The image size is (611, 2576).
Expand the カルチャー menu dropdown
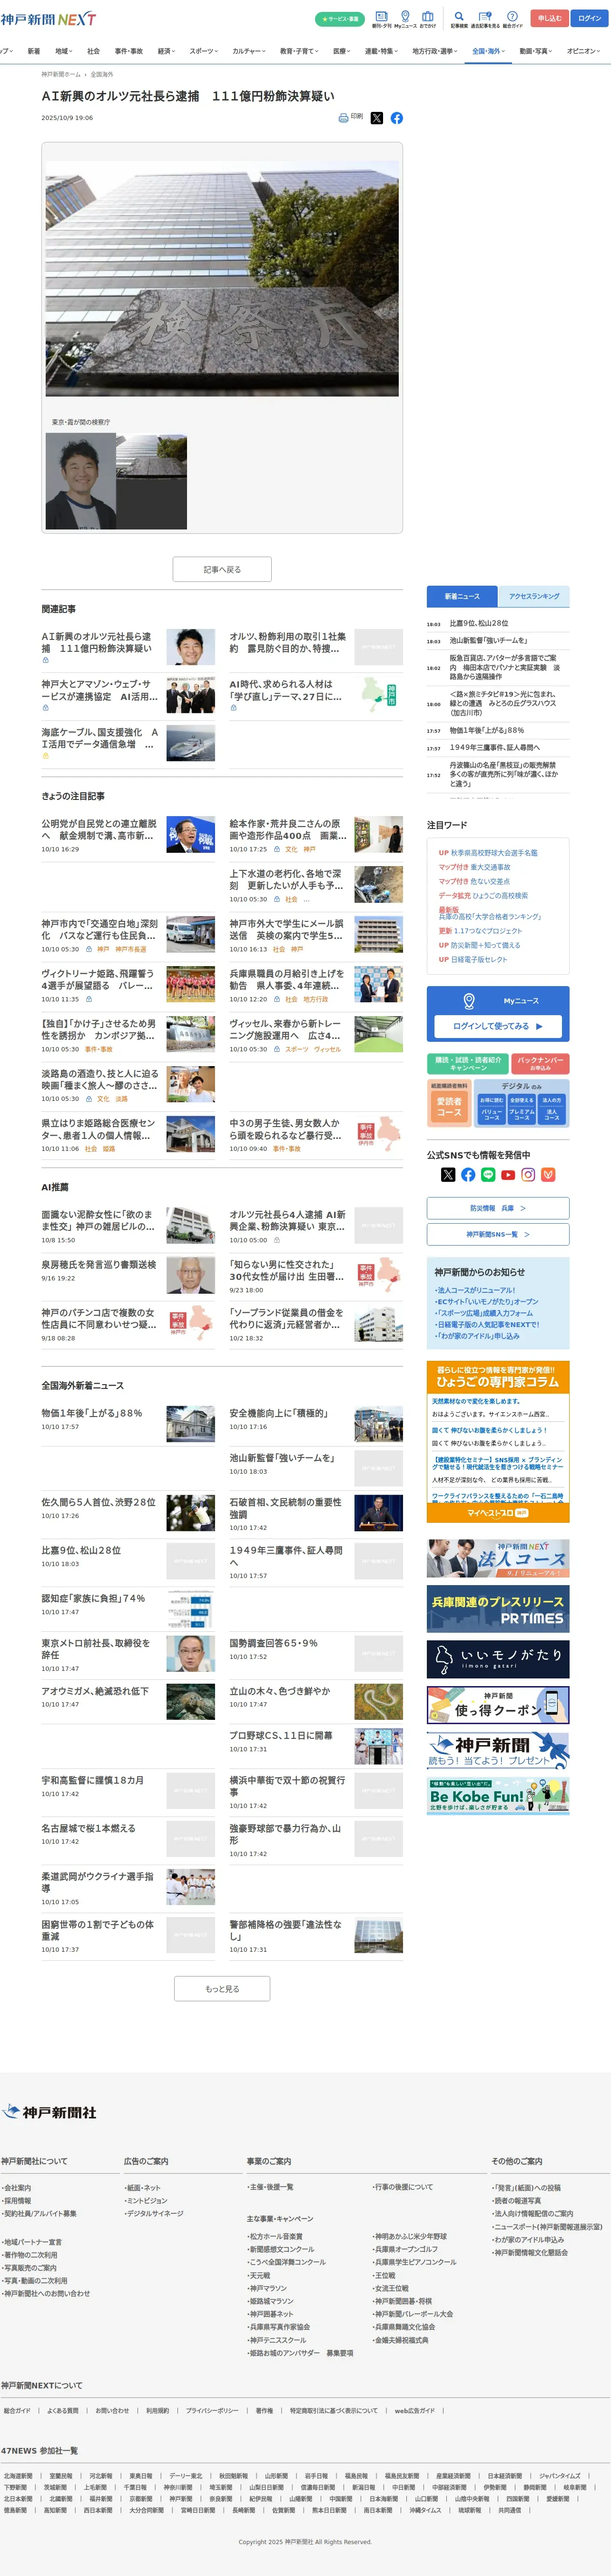(x=250, y=51)
